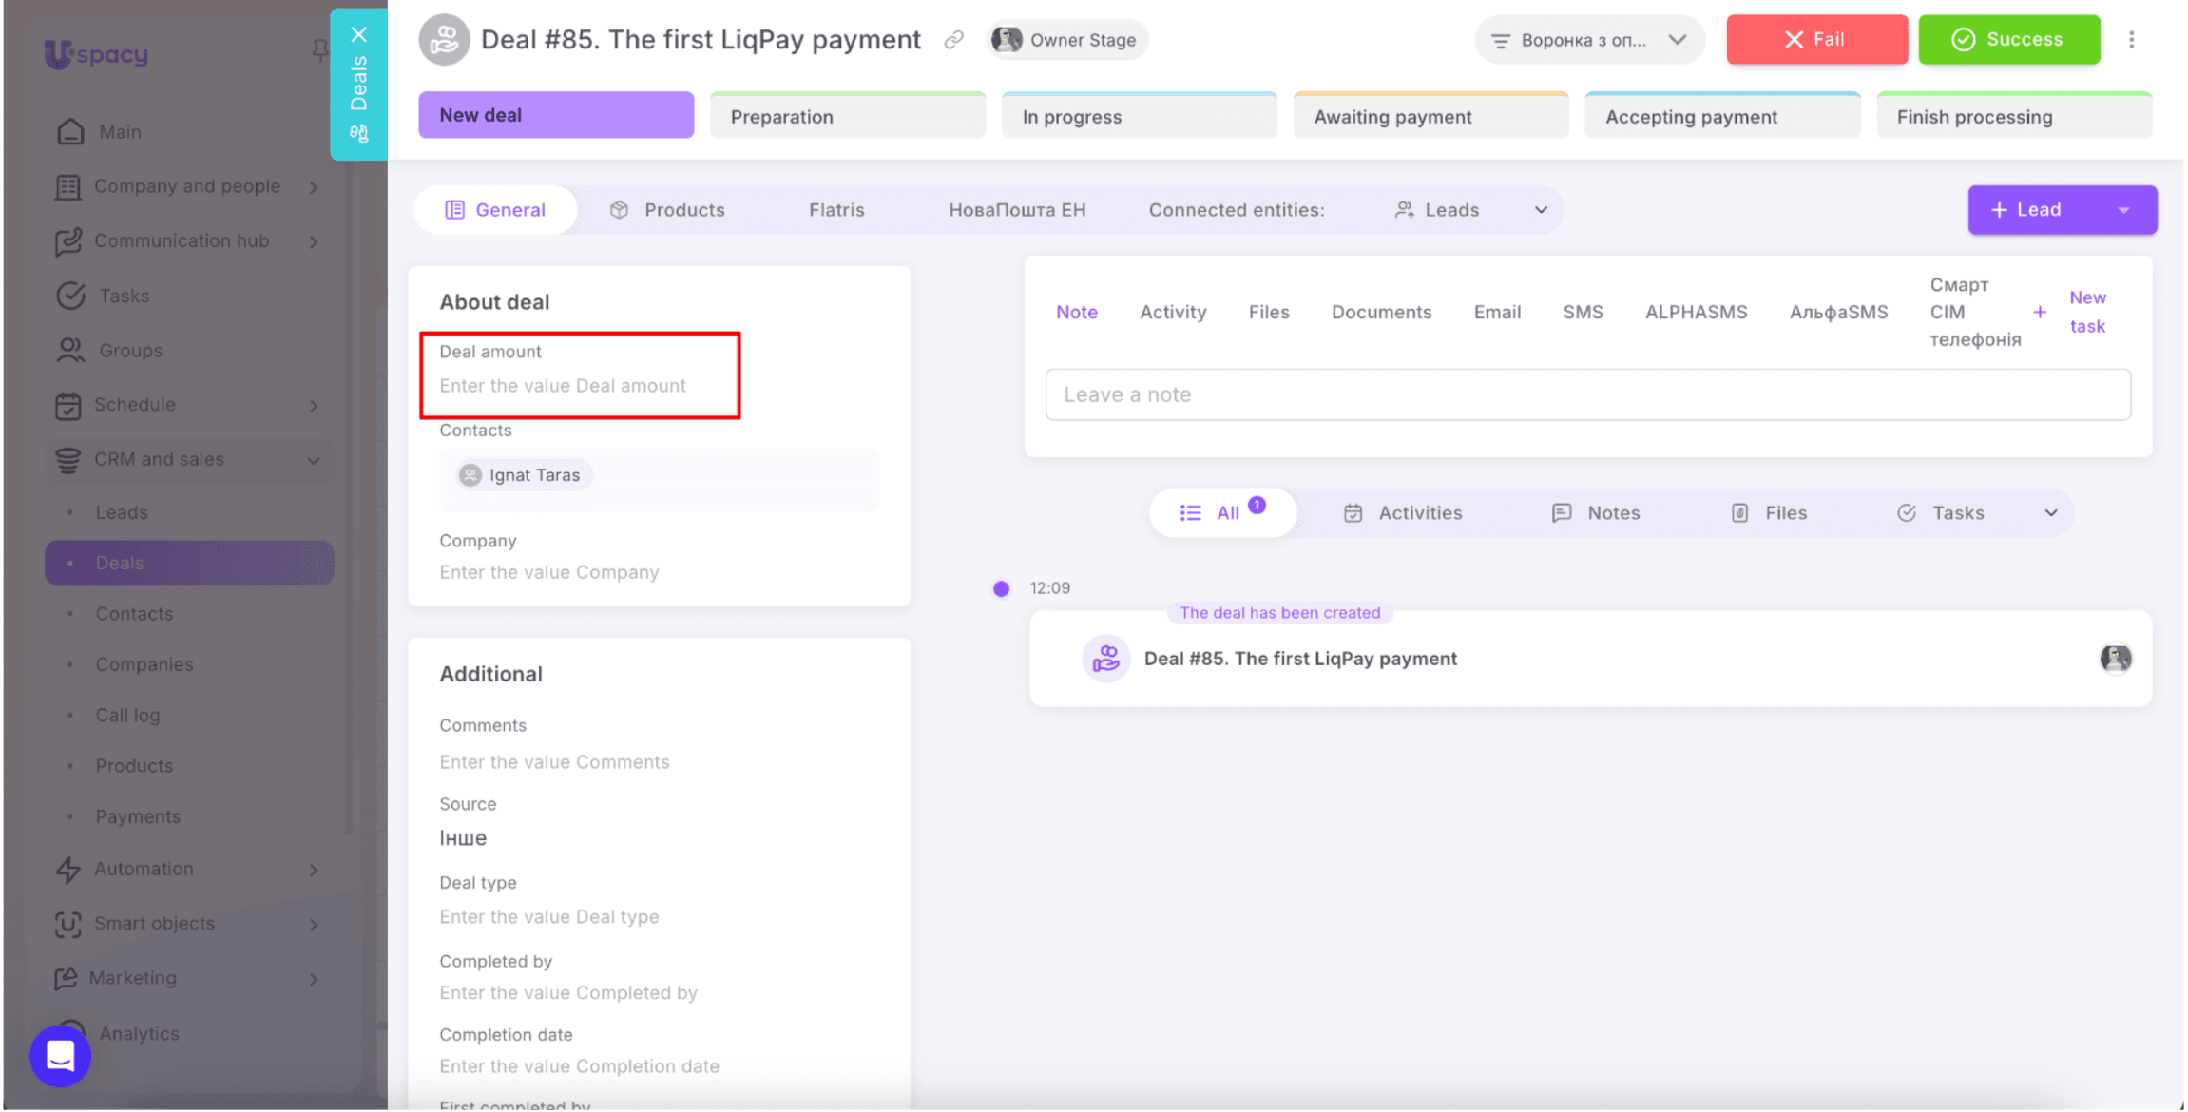Move deal to Awaiting payment stage
Screen dimensions: 2188x1112
pyautogui.click(x=1430, y=116)
